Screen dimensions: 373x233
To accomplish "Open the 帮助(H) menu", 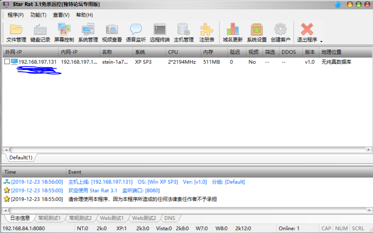I will click(x=84, y=15).
